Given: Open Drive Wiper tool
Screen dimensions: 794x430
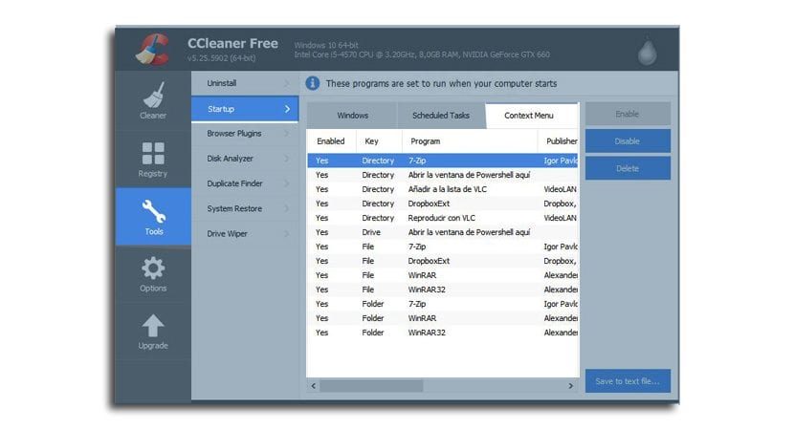Looking at the screenshot, I should pyautogui.click(x=245, y=234).
